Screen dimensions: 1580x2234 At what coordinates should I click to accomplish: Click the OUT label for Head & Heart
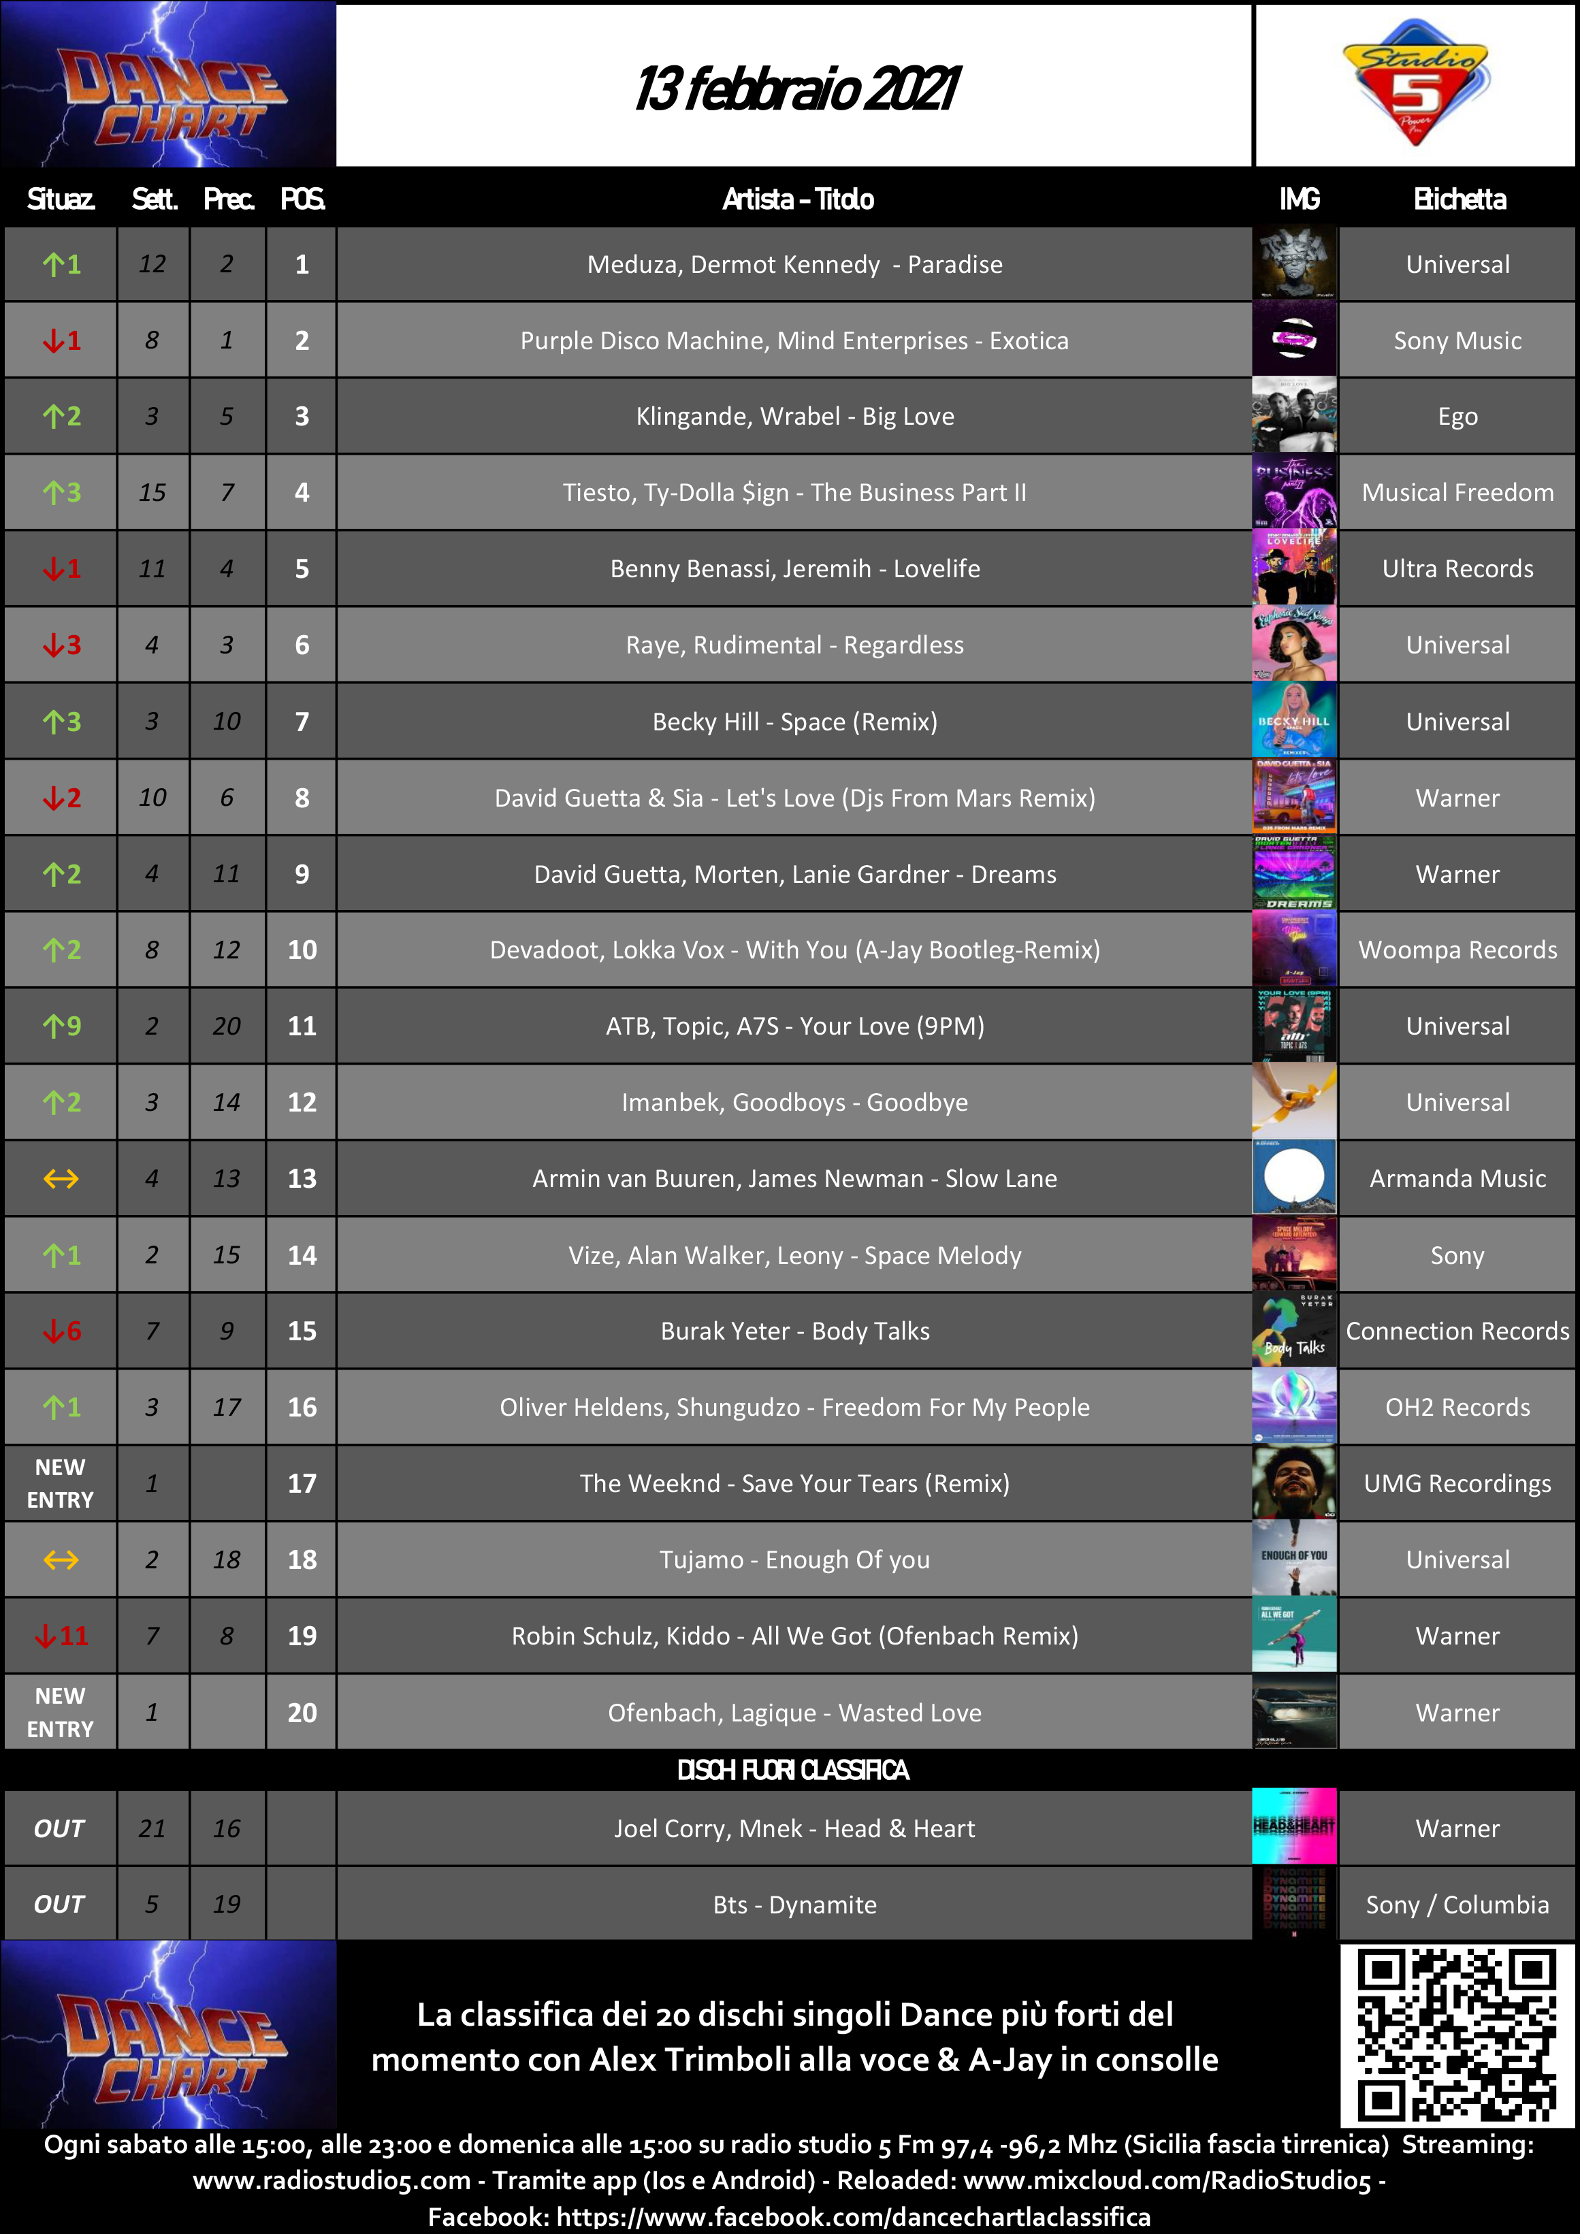(59, 1828)
